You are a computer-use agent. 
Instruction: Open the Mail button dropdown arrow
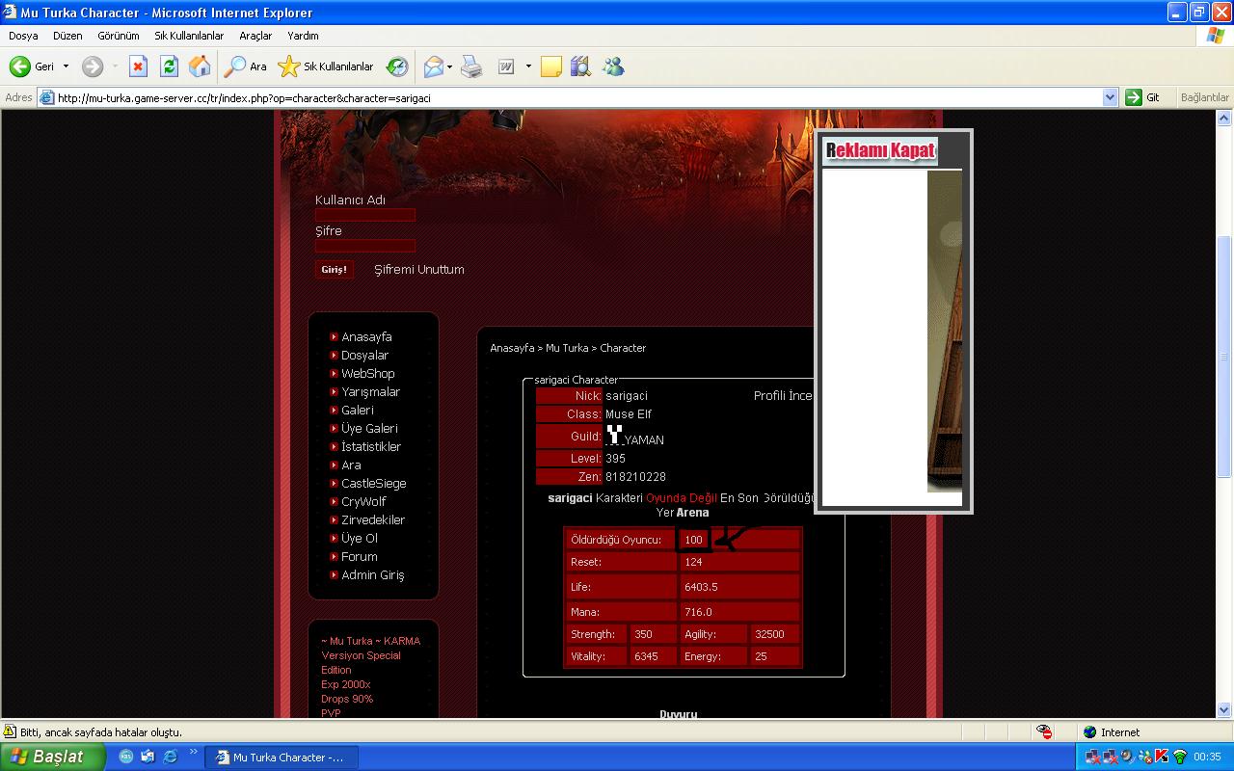(x=449, y=66)
